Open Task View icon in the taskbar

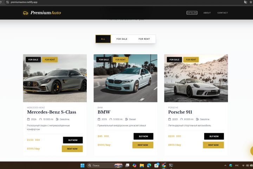127,165
